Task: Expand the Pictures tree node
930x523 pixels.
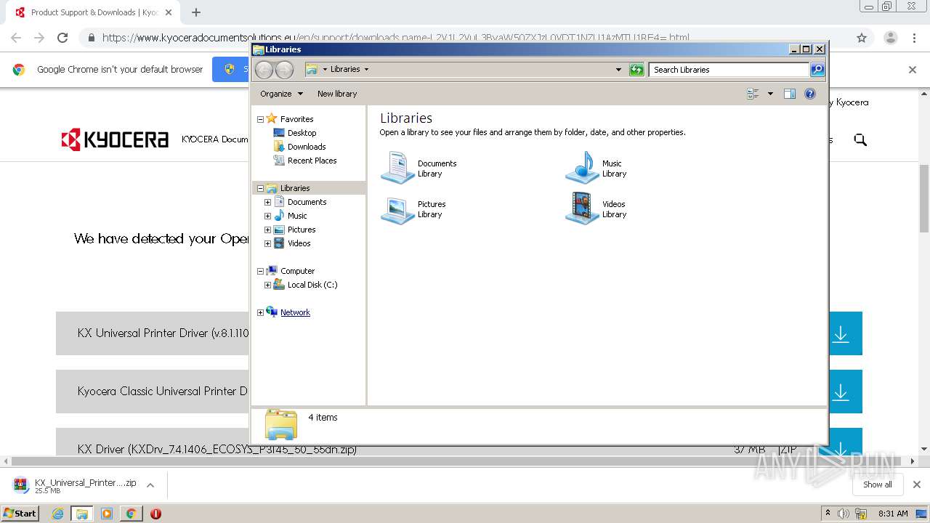Action: (267, 230)
